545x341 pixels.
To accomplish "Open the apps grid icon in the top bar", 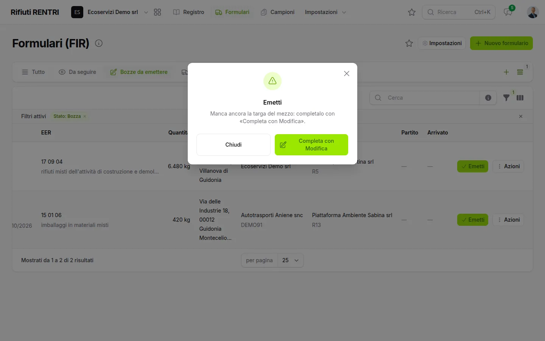I will pos(157,12).
